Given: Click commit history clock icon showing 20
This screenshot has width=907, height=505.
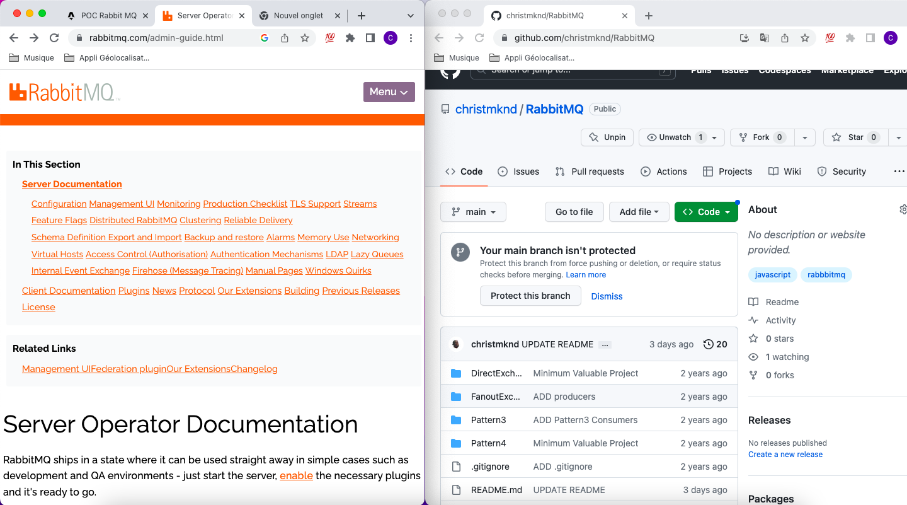Looking at the screenshot, I should pos(716,344).
